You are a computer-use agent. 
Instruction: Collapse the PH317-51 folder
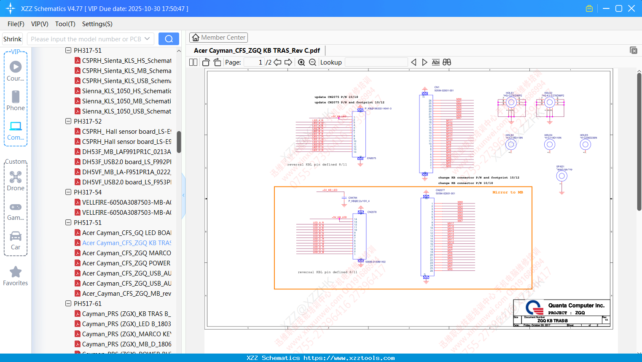tap(68, 50)
